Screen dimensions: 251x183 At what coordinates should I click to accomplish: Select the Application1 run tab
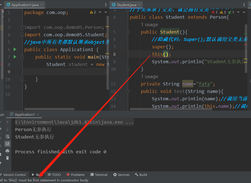click(25, 114)
